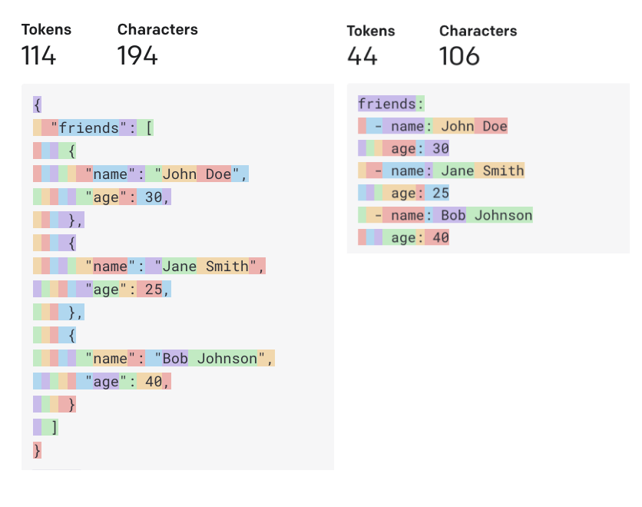Screen dimensions: 642x507
Task: Click the age value 25 in the YAML panel
Action: tap(441, 193)
